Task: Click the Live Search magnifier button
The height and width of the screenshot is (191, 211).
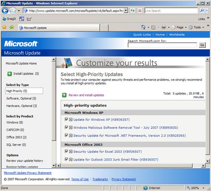Action: 202,10
